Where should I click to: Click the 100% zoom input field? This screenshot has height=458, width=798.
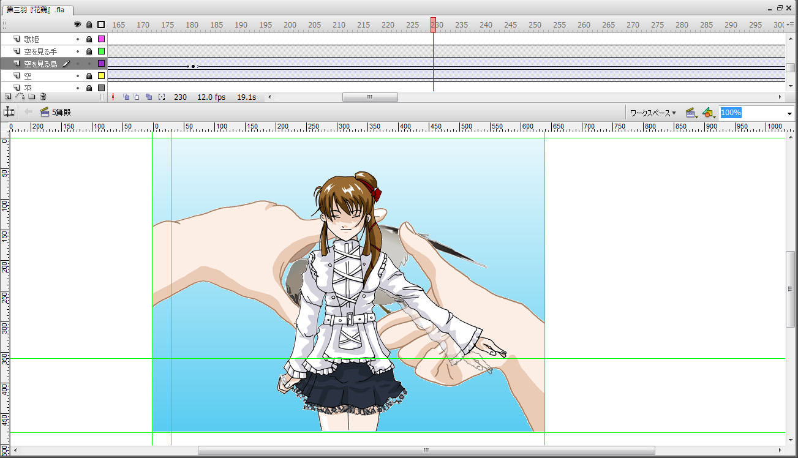pos(752,113)
